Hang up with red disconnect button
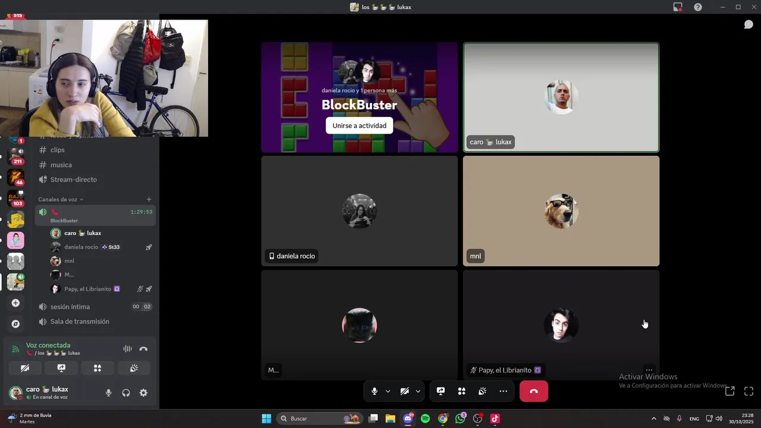Image resolution: width=761 pixels, height=428 pixels. point(534,391)
